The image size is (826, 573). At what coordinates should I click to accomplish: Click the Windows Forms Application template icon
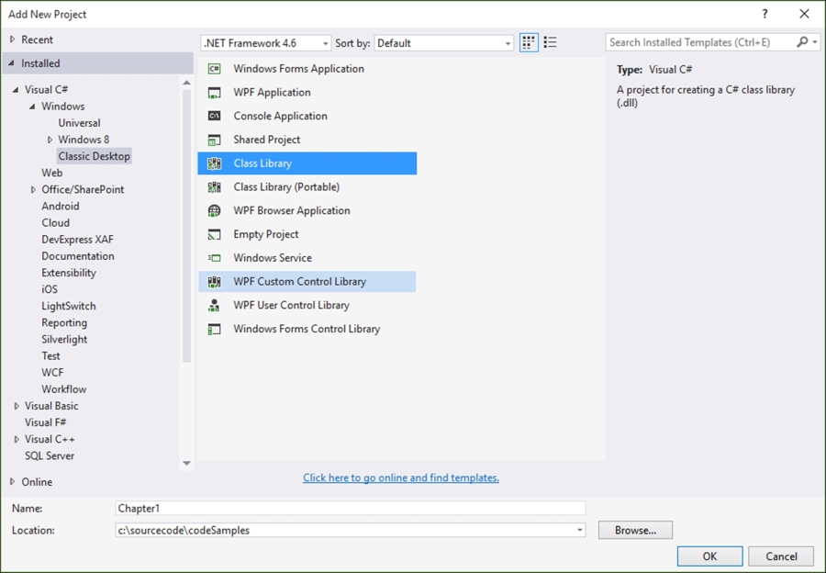214,69
